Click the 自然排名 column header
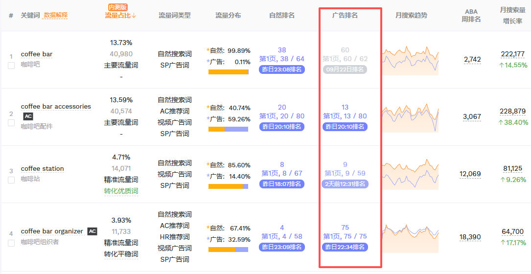Viewport: 531px width, 274px height. point(282,15)
